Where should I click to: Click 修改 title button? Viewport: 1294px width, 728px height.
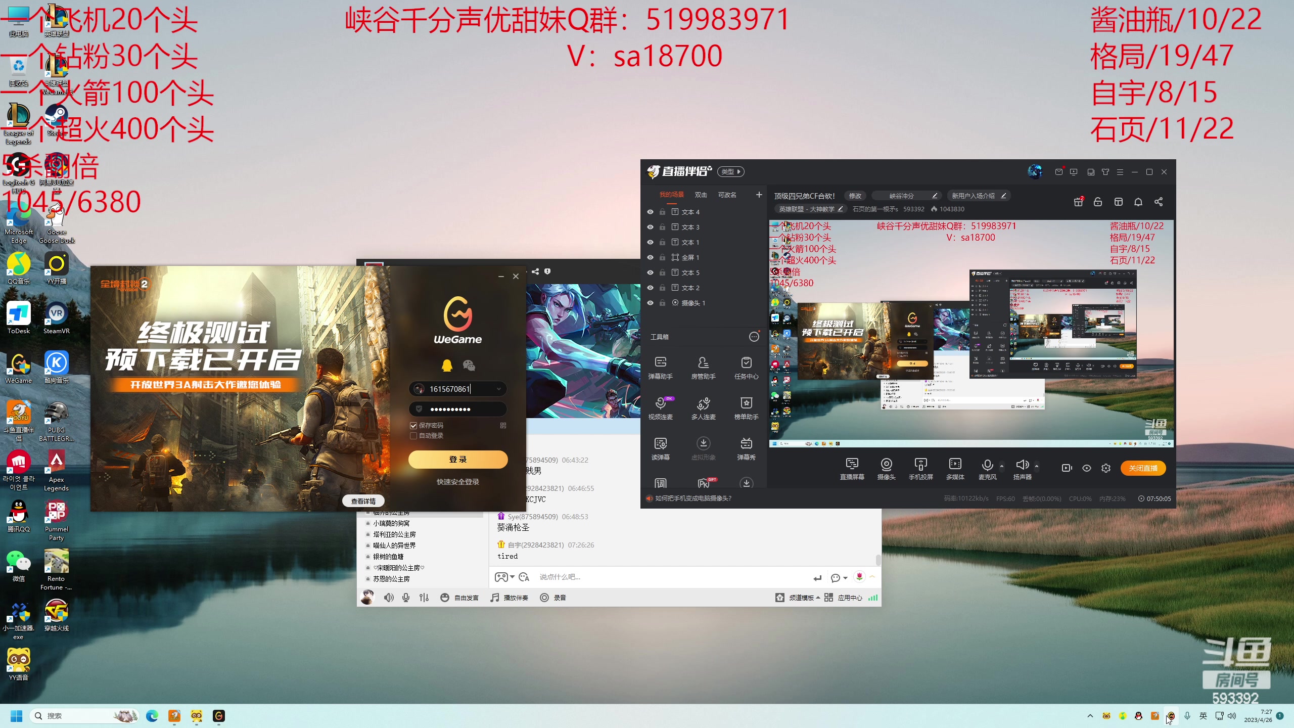pos(855,196)
